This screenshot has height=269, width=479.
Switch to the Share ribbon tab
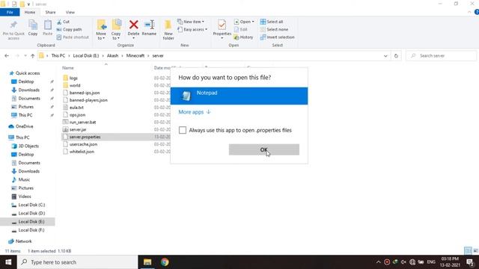[x=50, y=12]
